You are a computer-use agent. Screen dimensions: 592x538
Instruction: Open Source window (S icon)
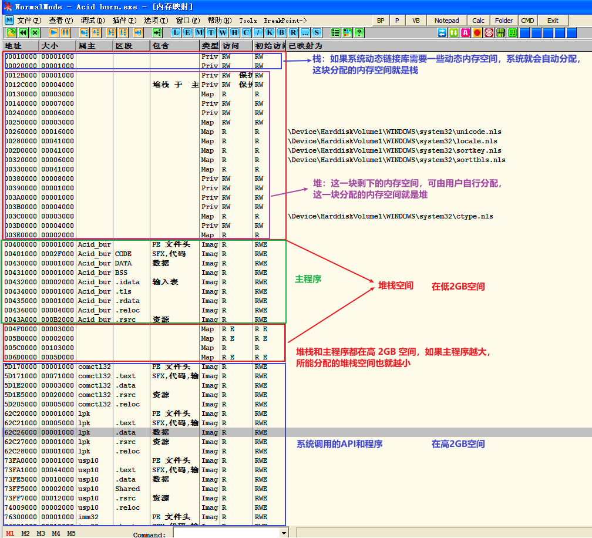(317, 33)
